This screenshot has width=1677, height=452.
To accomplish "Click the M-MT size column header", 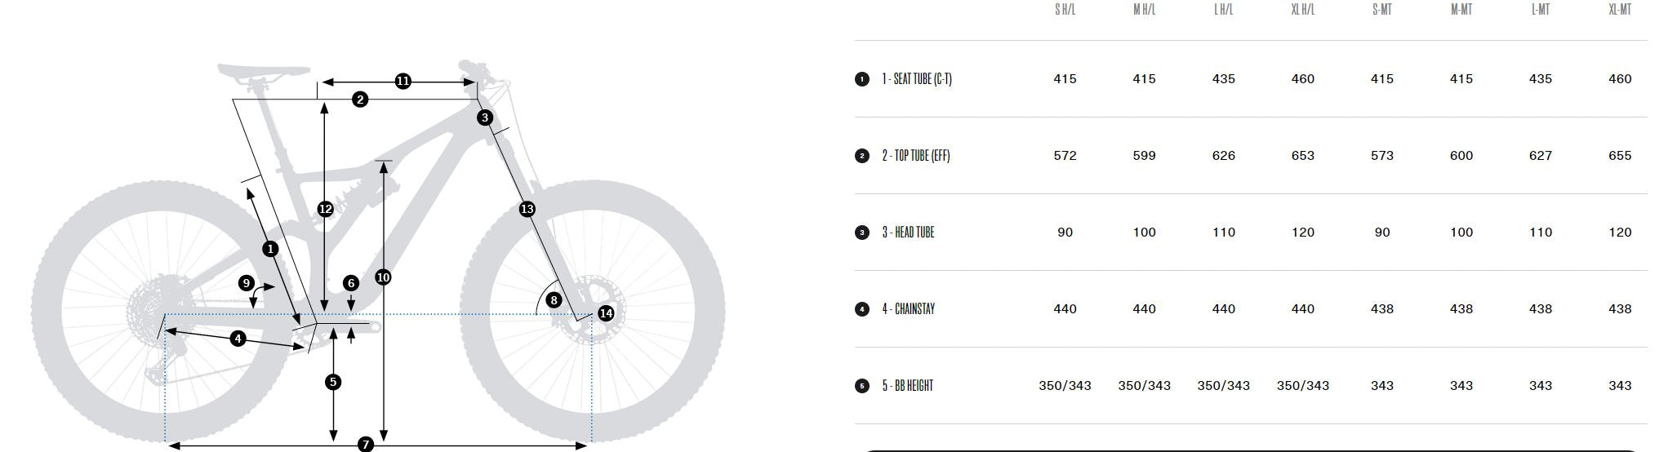I will pos(1461,10).
